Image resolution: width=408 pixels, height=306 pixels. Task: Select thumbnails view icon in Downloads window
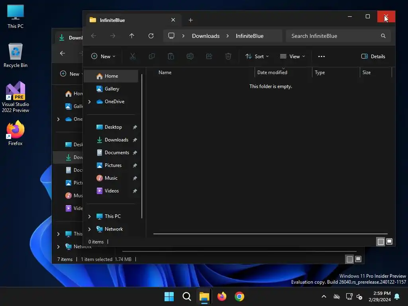pos(358,259)
